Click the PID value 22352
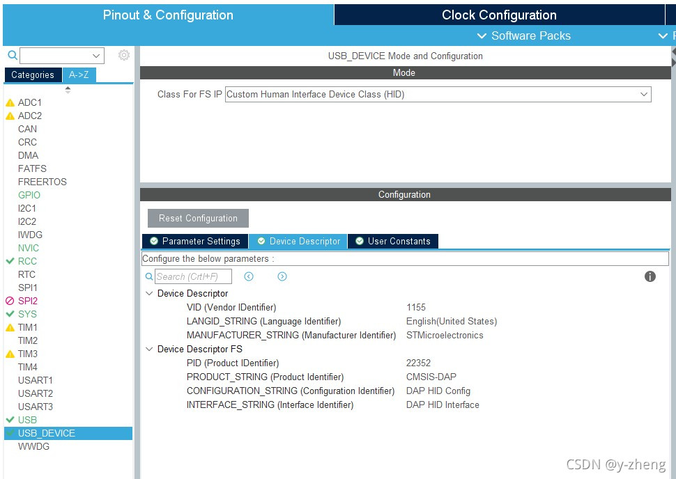676x479 pixels. tap(418, 363)
